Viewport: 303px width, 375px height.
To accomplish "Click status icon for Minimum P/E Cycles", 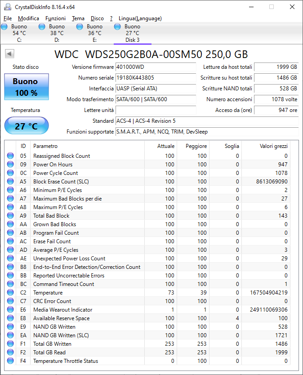I will point(10,190).
